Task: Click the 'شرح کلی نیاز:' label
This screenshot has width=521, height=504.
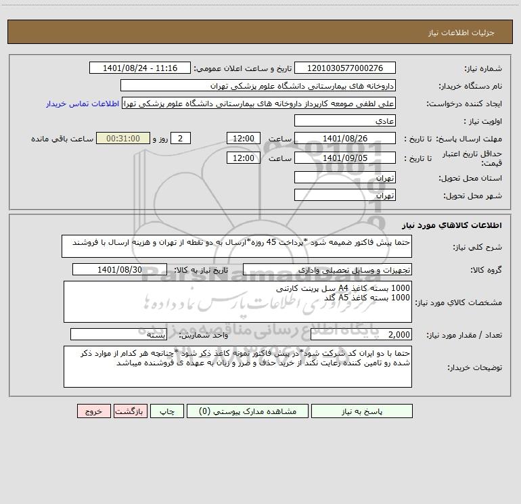Action: pyautogui.click(x=478, y=247)
